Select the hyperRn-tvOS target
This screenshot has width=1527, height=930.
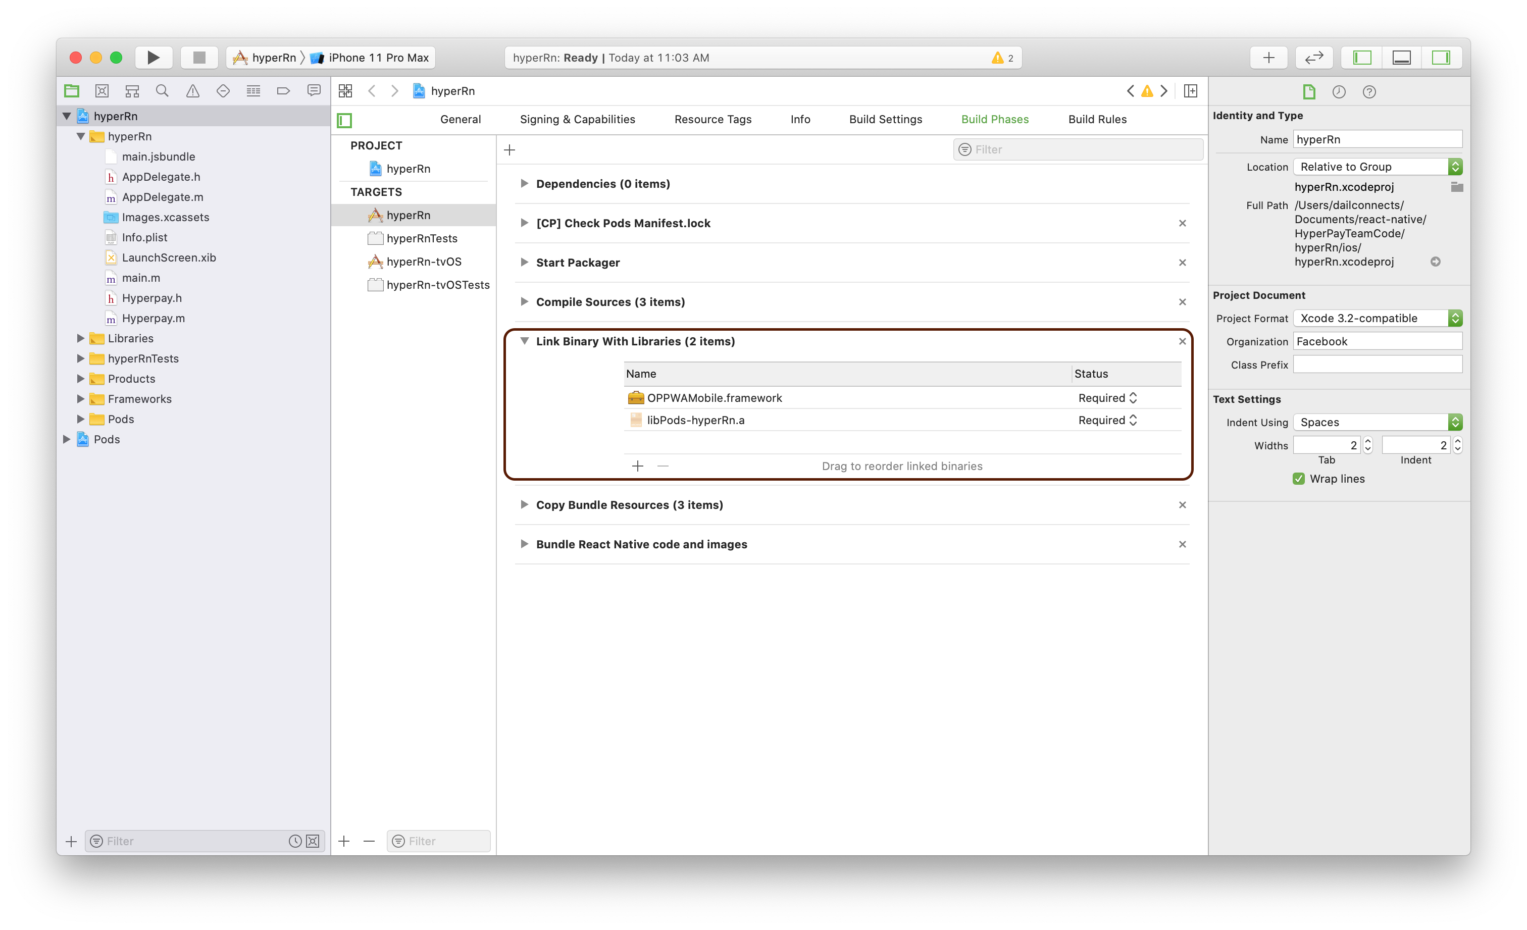[x=415, y=262]
